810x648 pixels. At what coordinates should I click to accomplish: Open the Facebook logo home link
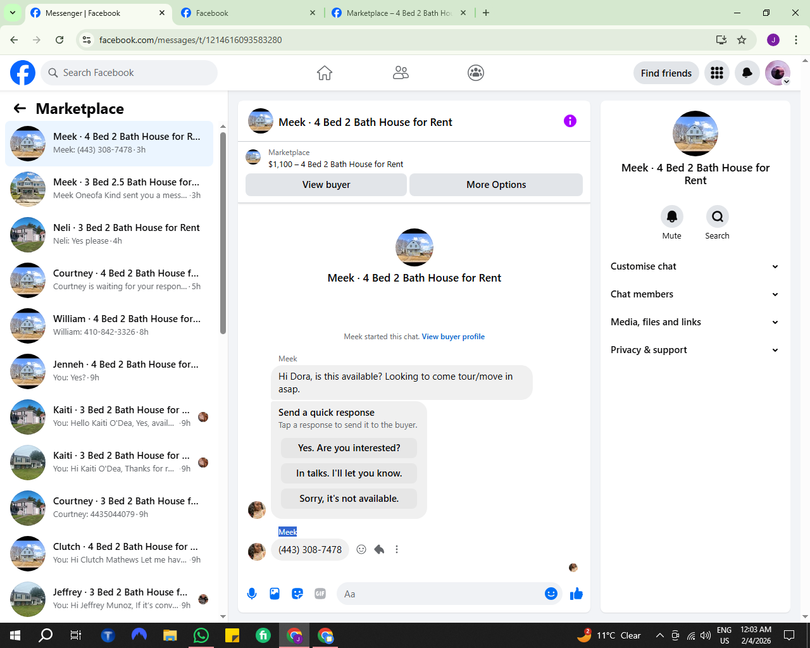coord(23,73)
